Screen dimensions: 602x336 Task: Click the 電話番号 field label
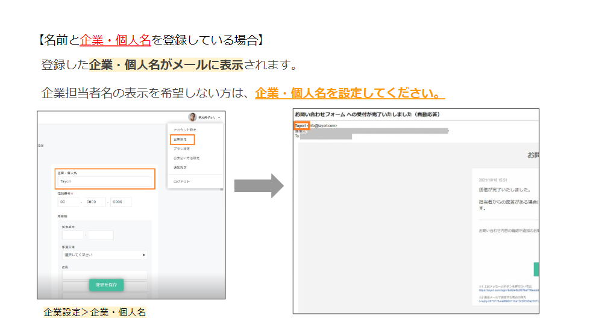pos(64,193)
